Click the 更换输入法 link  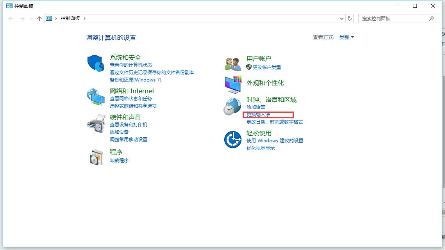tap(258, 115)
